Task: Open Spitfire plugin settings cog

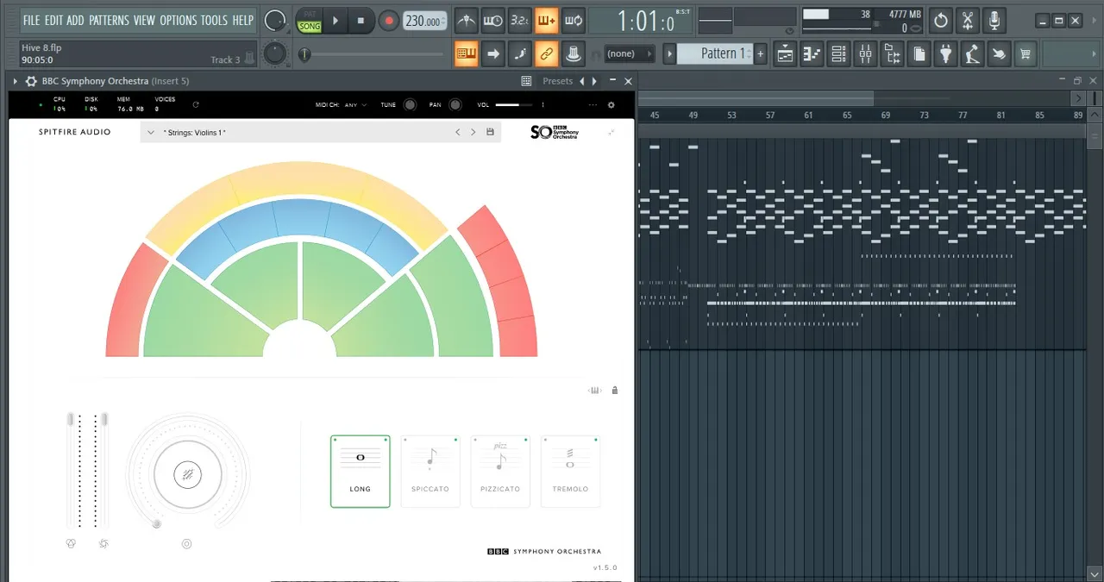Action: point(612,105)
